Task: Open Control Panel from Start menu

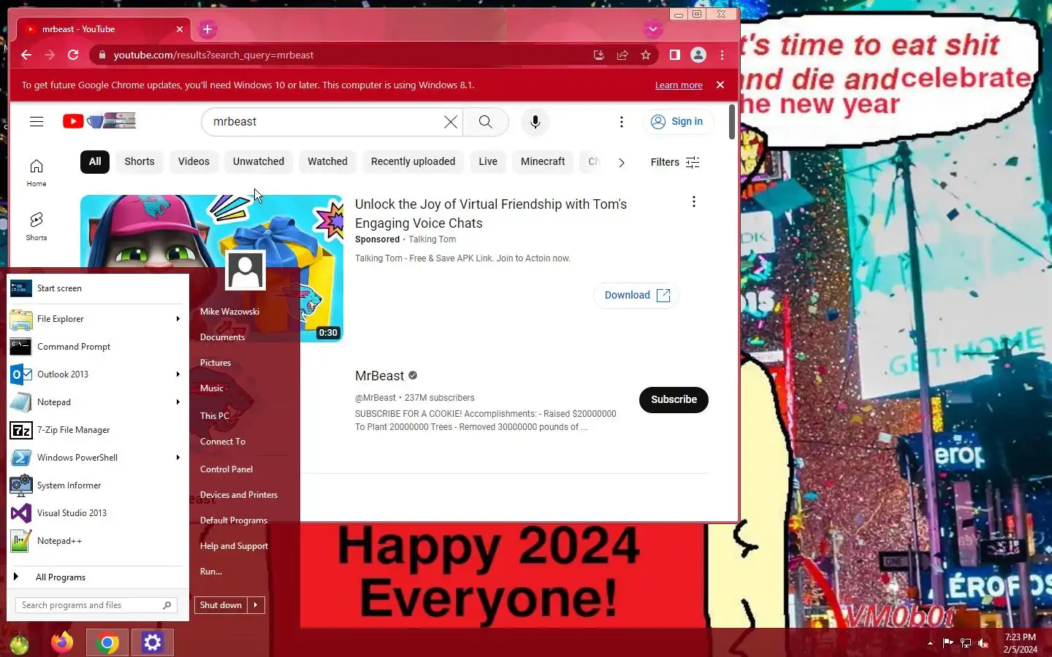Action: 226,469
